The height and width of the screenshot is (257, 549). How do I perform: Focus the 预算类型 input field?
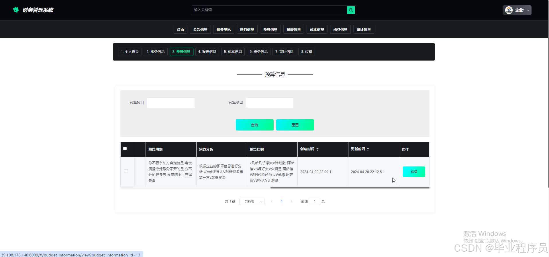coord(270,103)
